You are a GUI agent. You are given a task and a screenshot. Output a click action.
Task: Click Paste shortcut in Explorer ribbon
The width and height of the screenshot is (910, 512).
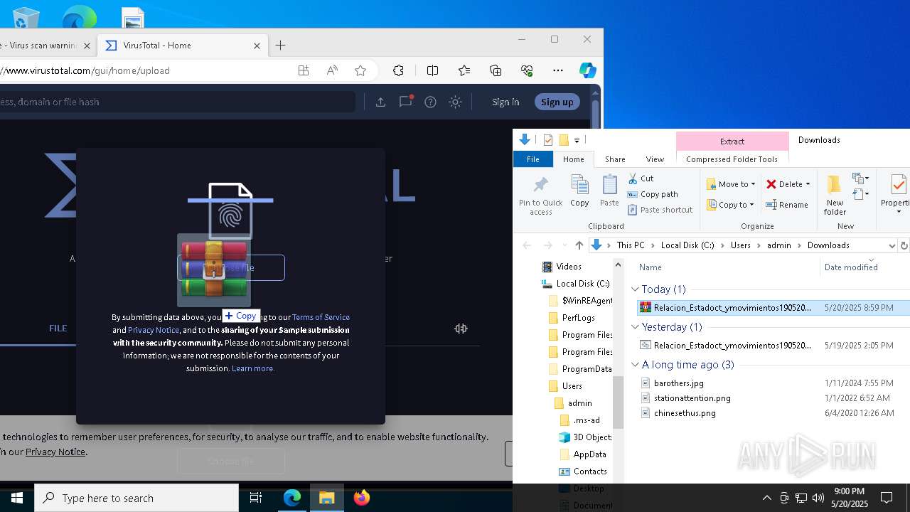(660, 210)
